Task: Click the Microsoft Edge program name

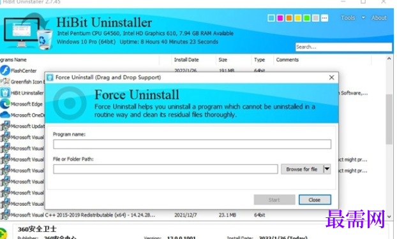Action: click(27, 104)
